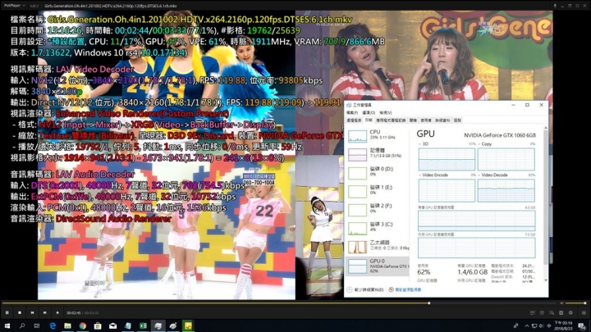Switch to the 處理程序 tab
591x332 pixels.
click(354, 120)
